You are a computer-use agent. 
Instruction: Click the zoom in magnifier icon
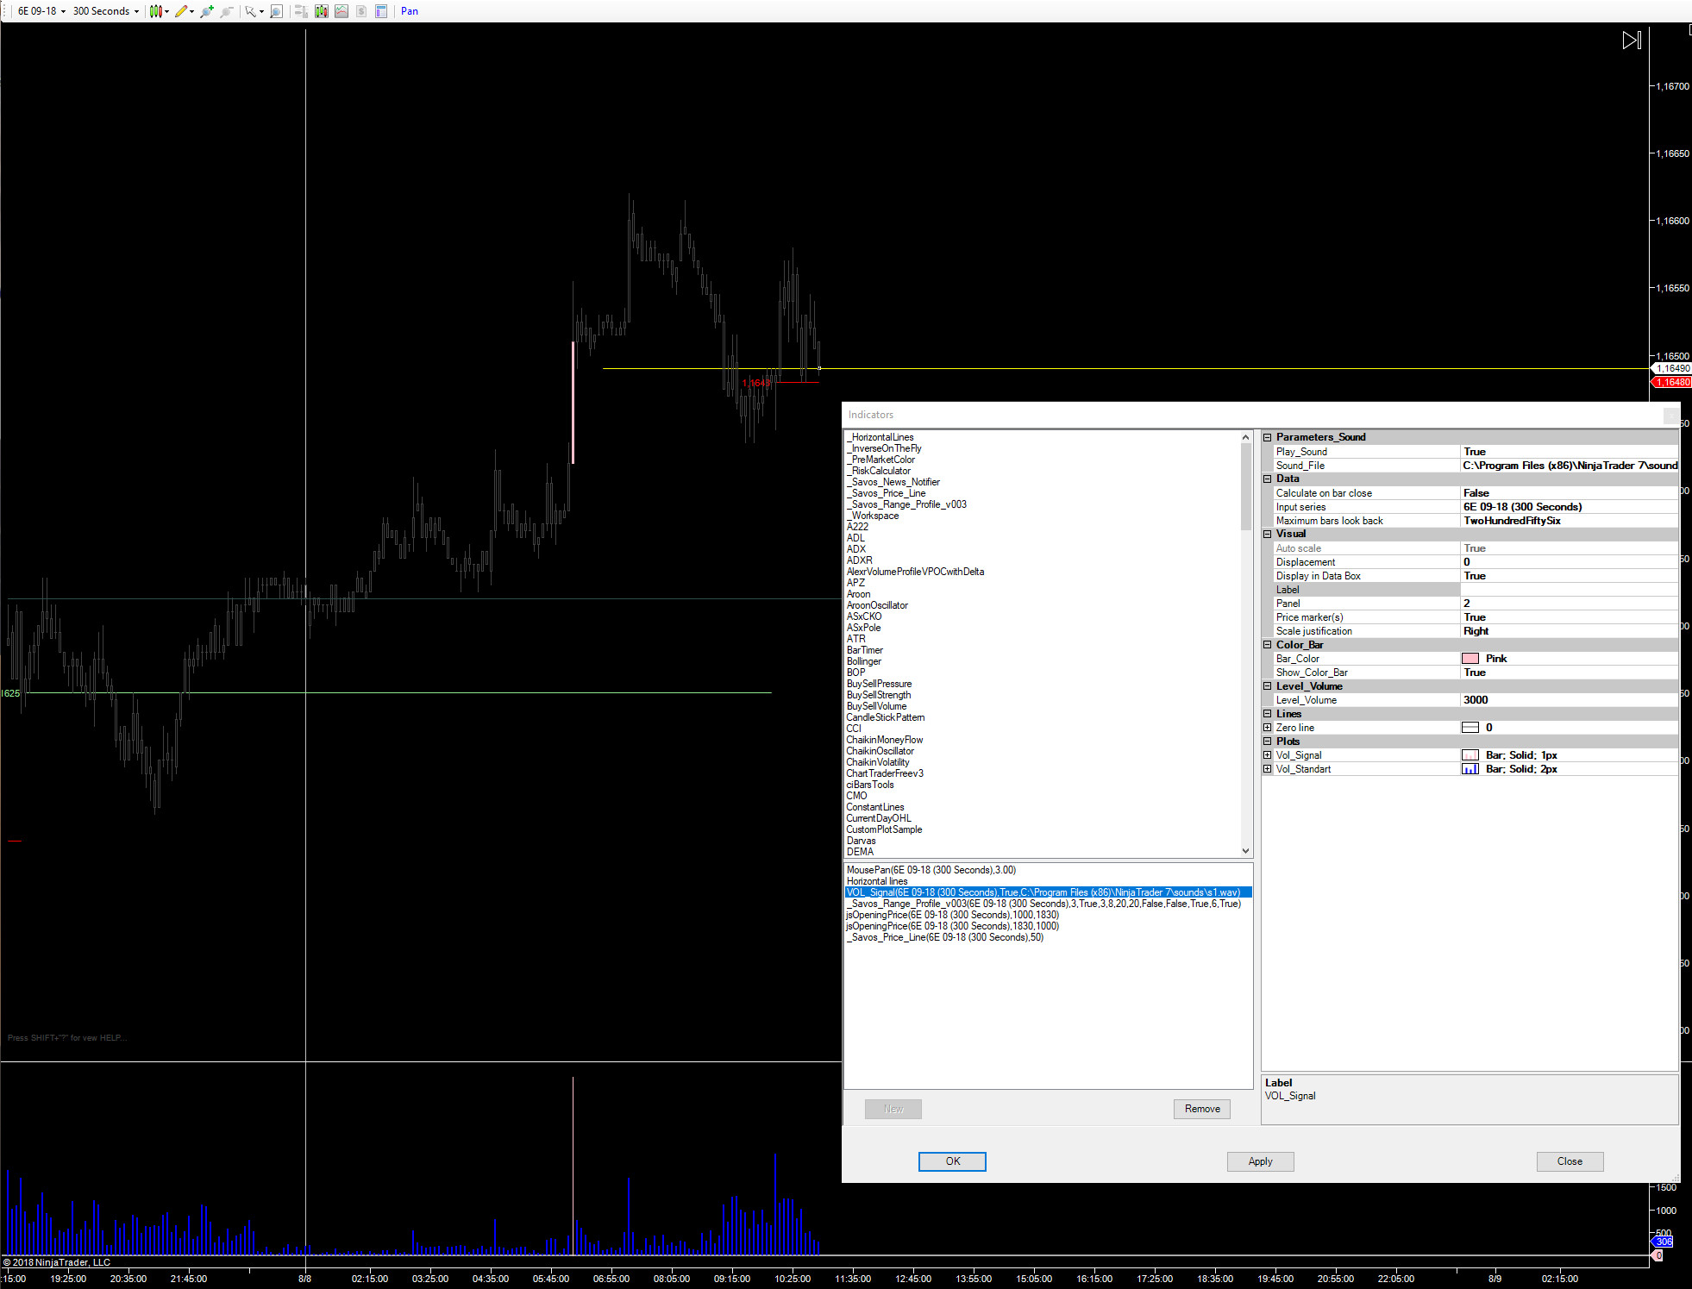206,11
